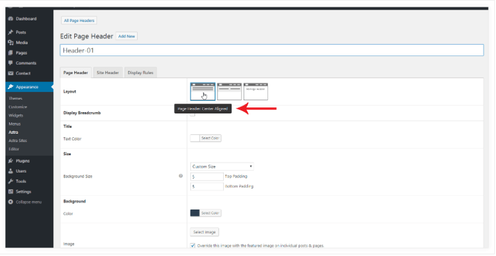Click the Tools wrench icon
Image resolution: width=496 pixels, height=256 pixels.
10,181
